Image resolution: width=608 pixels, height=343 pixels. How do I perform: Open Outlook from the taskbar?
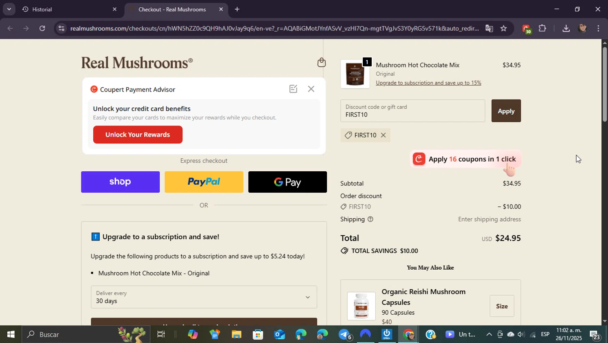[x=280, y=334]
